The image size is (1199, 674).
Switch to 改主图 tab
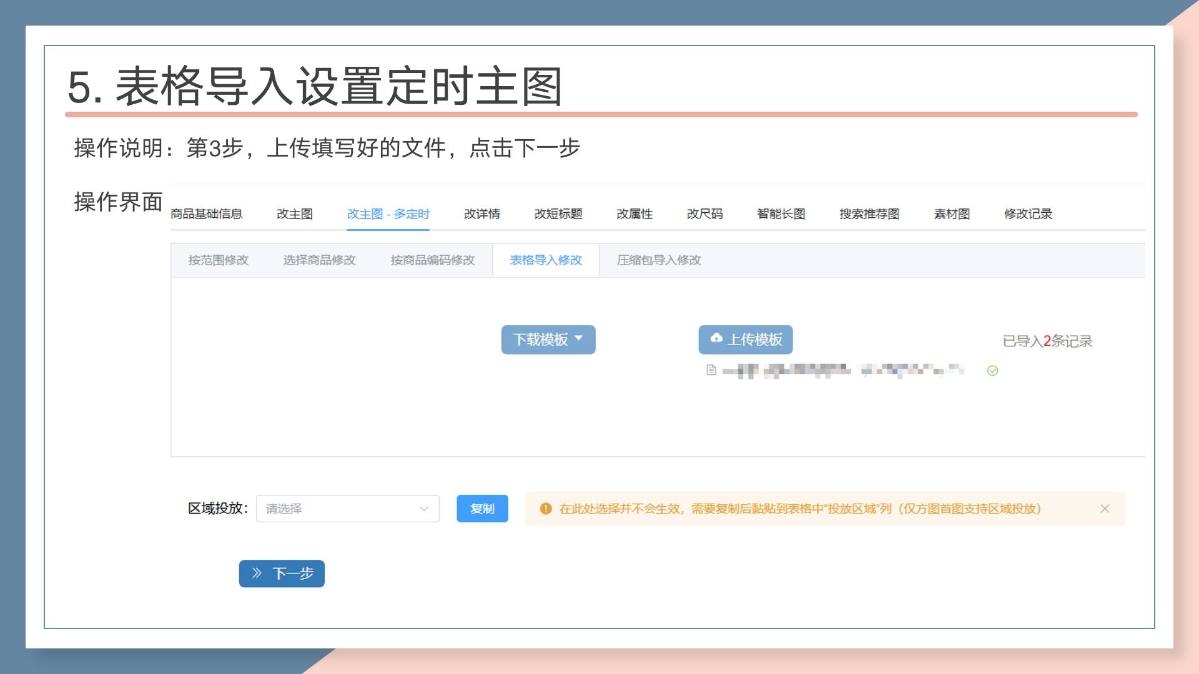click(294, 214)
